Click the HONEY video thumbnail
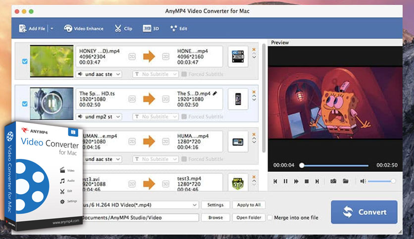Screen dimensions: 414x239 52,61
